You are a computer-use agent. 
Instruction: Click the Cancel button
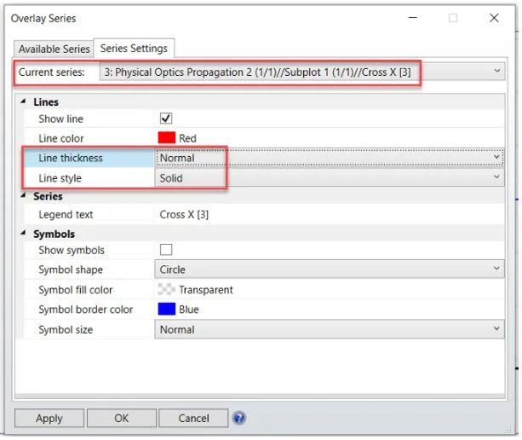194,418
